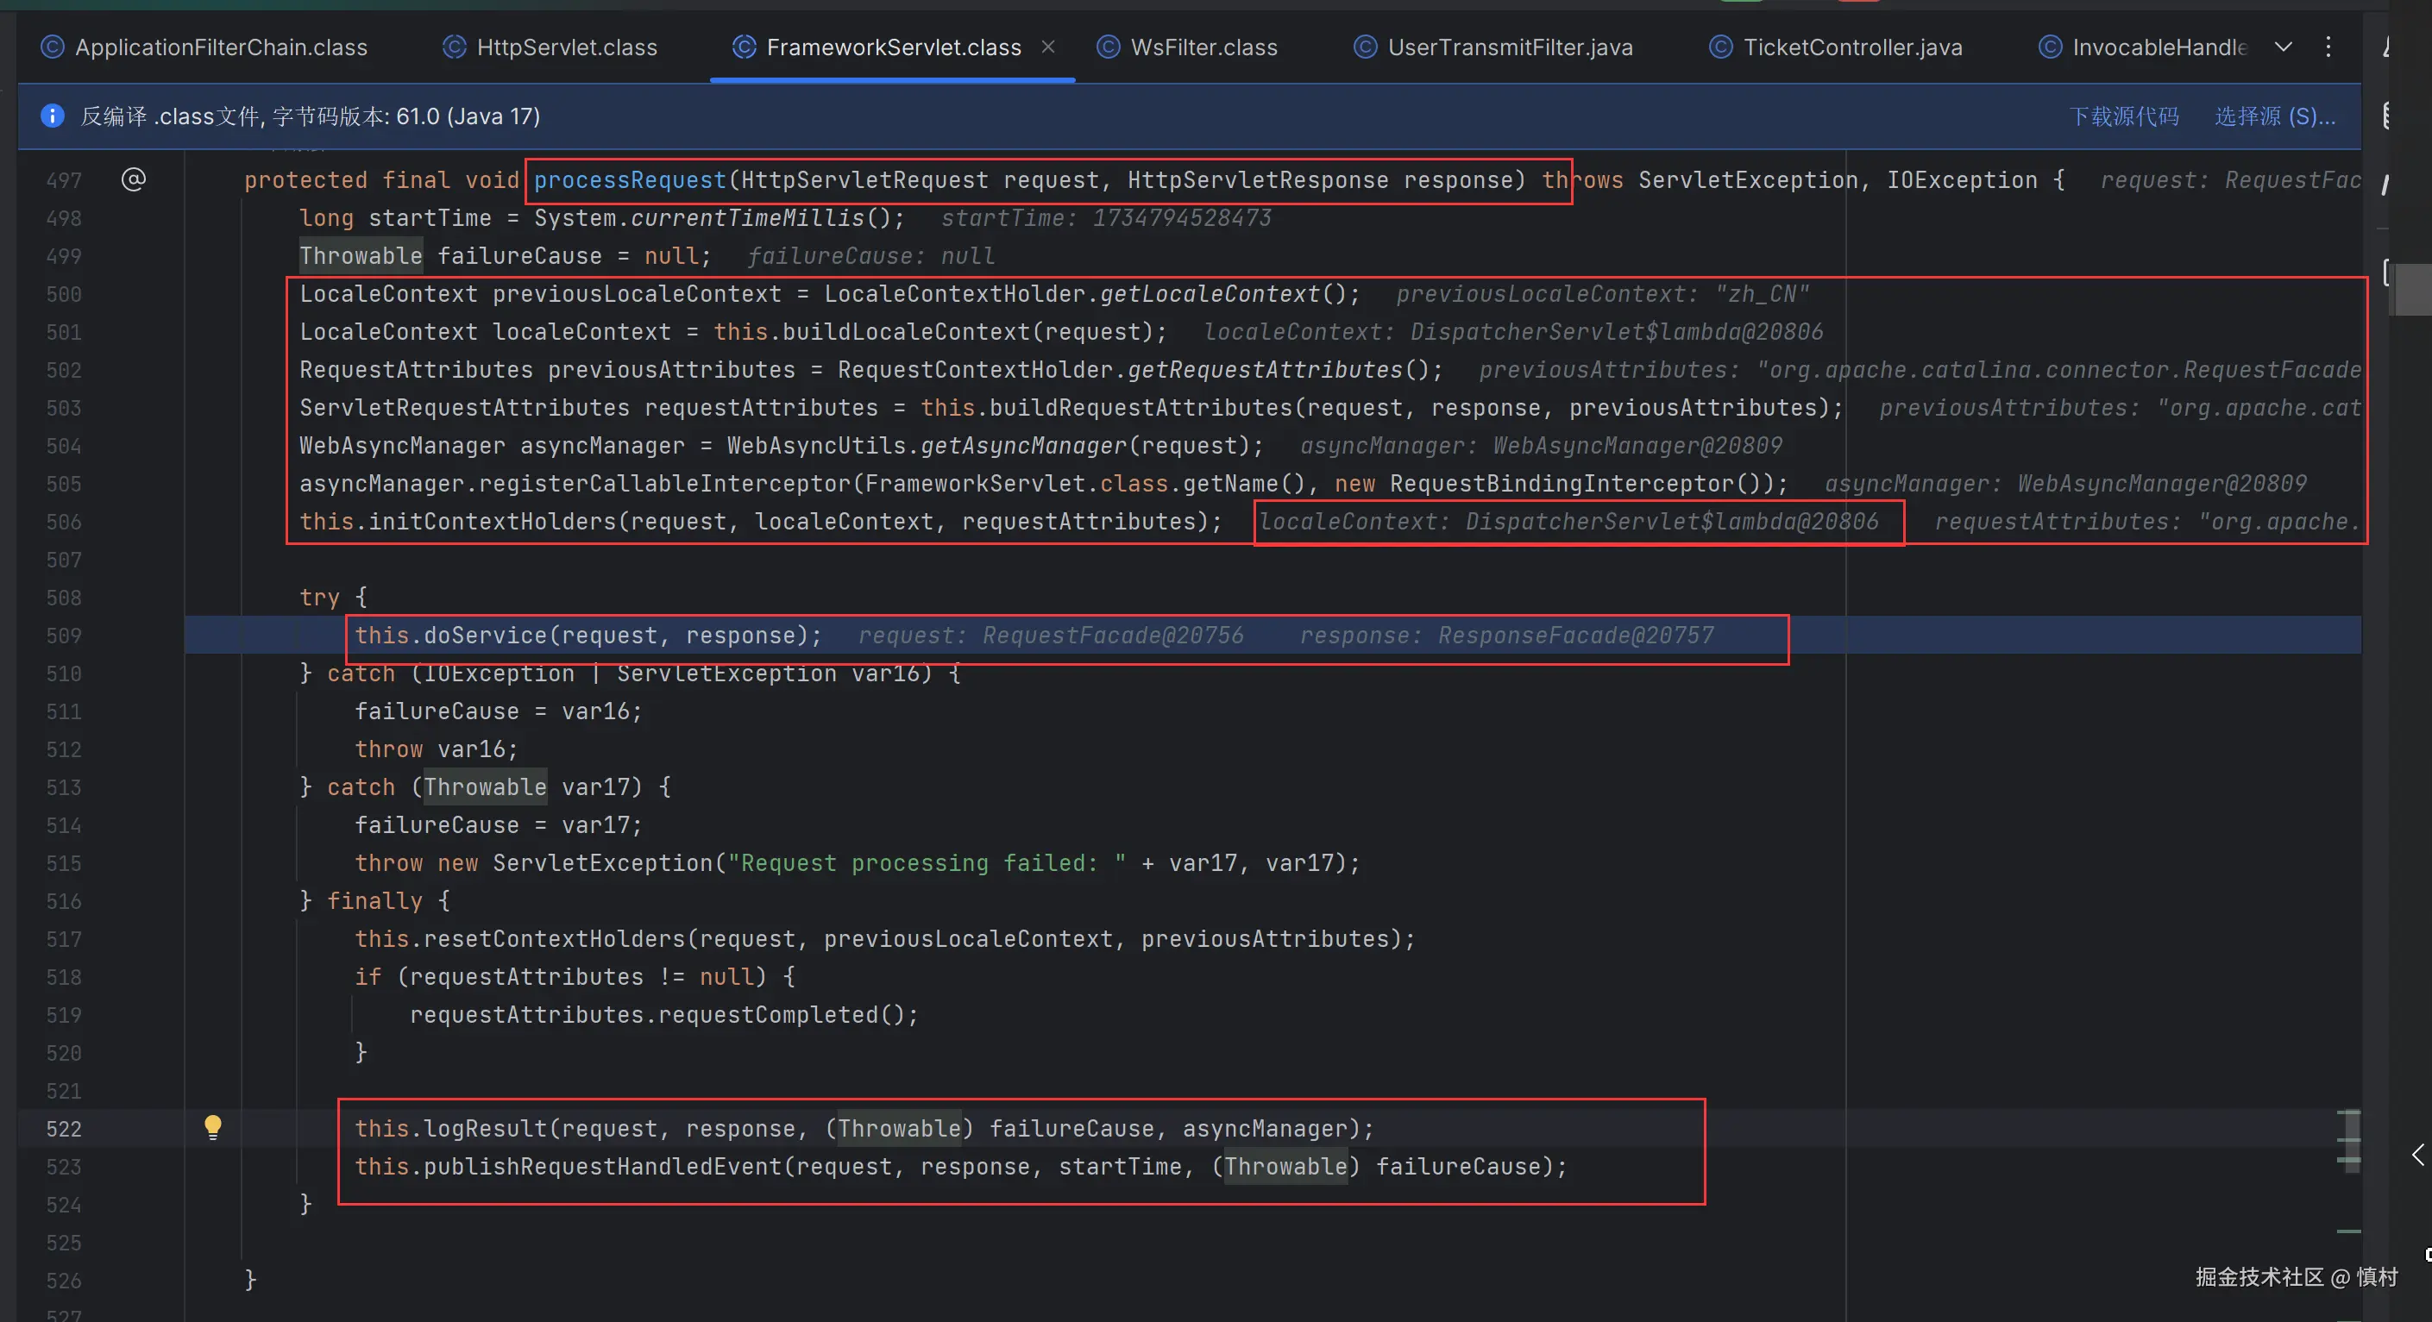Image resolution: width=2432 pixels, height=1322 pixels.
Task: Open the InvocableHandle tab
Action: tap(2159, 47)
